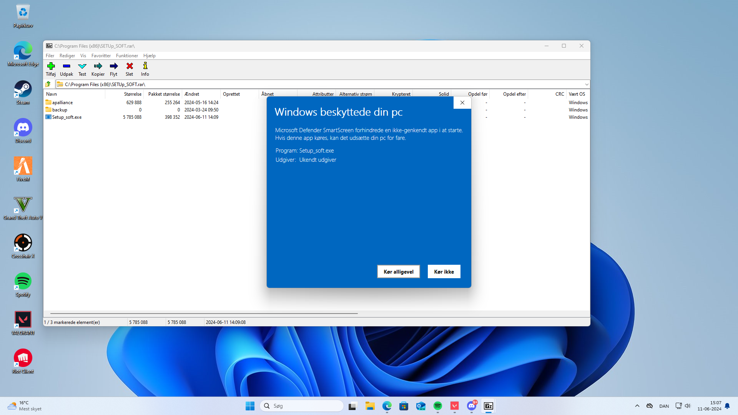Open Spotify from the taskbar
The image size is (738, 415).
pyautogui.click(x=438, y=406)
